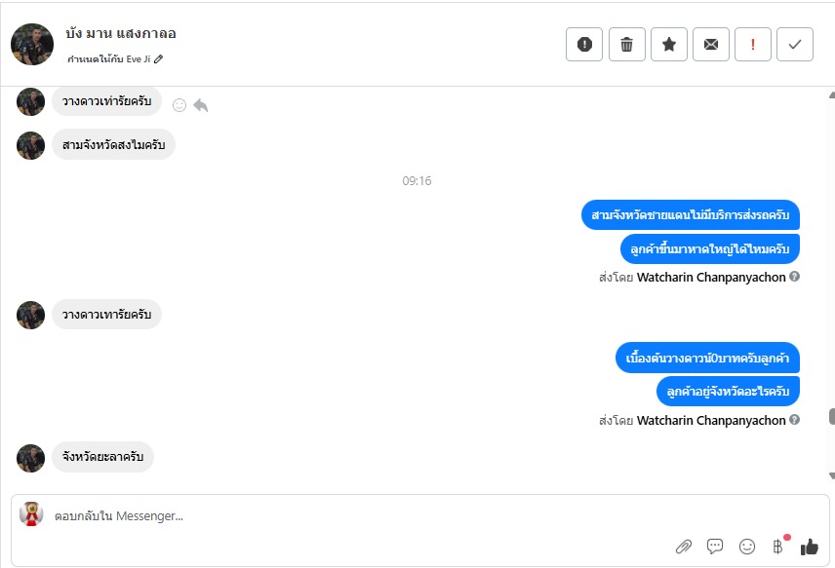
Task: Star this conversation as follow-up
Action: click(669, 44)
